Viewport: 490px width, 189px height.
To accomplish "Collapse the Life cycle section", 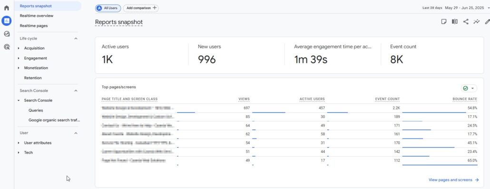I will 76,39.
